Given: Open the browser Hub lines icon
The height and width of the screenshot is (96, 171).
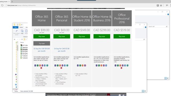Looking at the screenshot, I should click(x=167, y=5).
